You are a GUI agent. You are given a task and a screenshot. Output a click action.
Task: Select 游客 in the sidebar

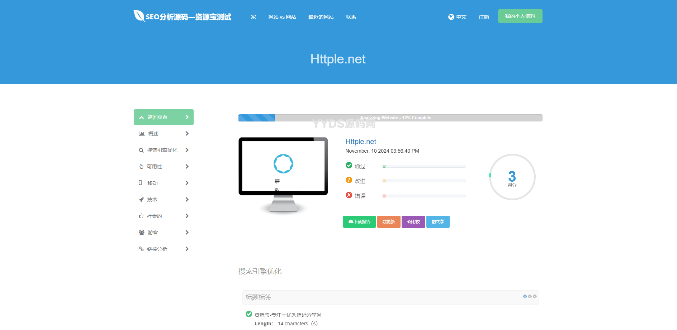click(x=164, y=233)
